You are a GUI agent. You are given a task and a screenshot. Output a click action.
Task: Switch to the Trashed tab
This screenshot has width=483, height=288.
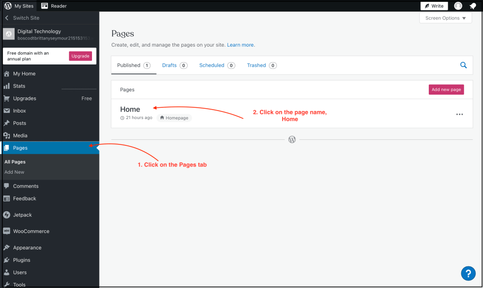pos(256,65)
